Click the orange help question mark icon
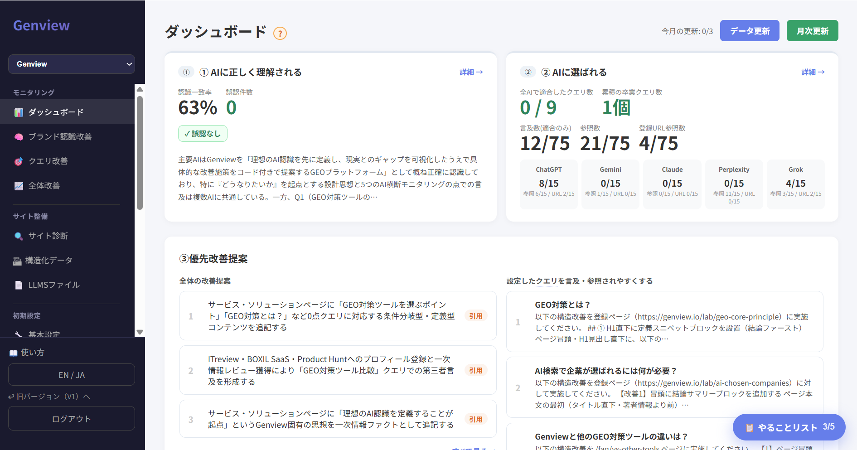Viewport: 857px width, 450px height. (280, 33)
